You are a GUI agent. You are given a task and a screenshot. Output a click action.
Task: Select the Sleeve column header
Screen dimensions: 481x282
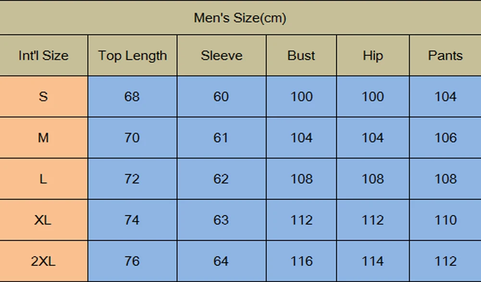[x=222, y=56]
